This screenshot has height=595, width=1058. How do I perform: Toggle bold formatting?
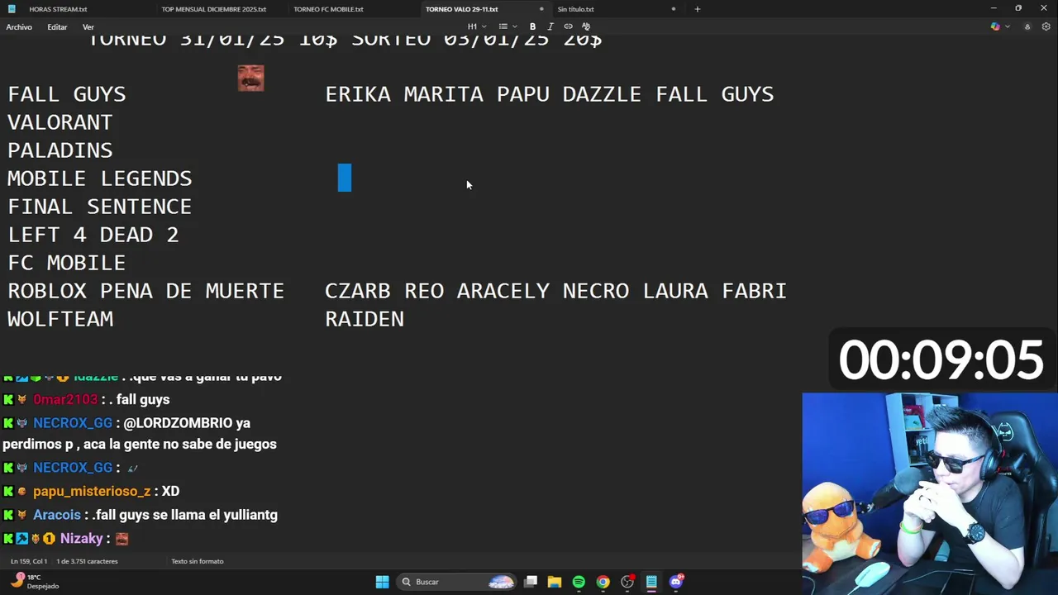(532, 26)
